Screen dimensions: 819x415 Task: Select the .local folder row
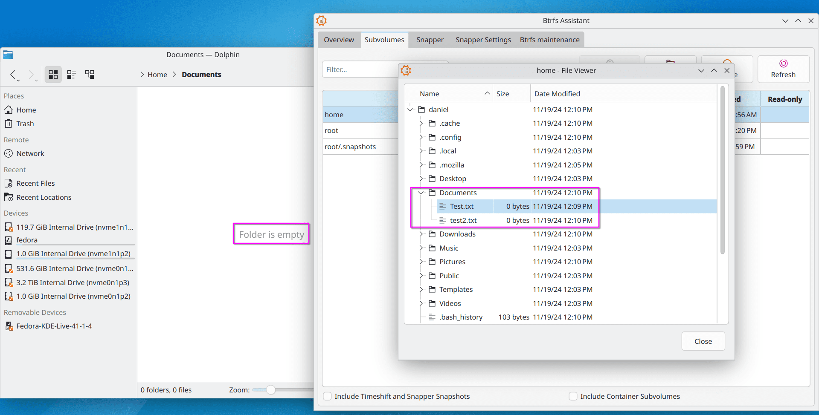(x=560, y=151)
